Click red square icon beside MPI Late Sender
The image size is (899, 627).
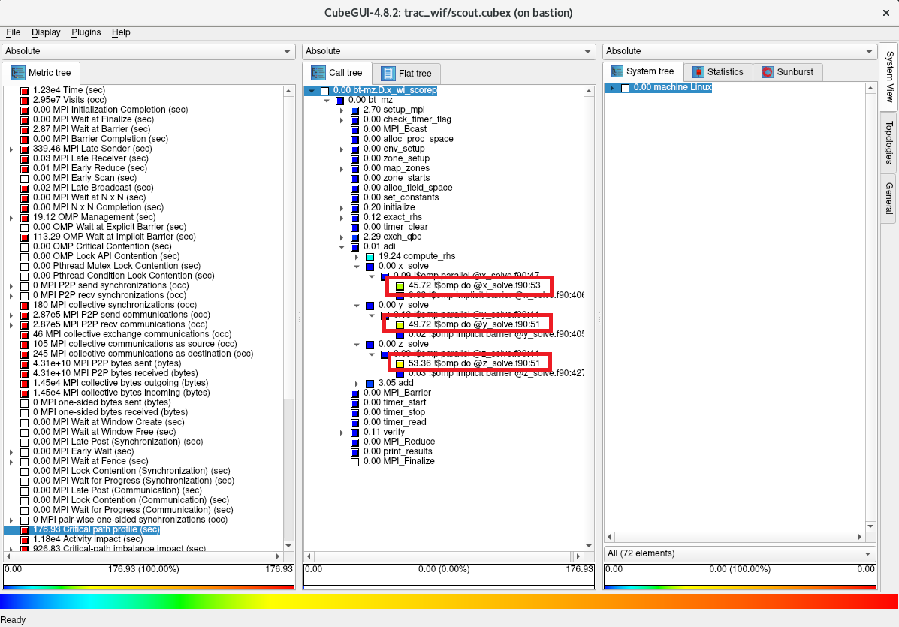point(25,149)
